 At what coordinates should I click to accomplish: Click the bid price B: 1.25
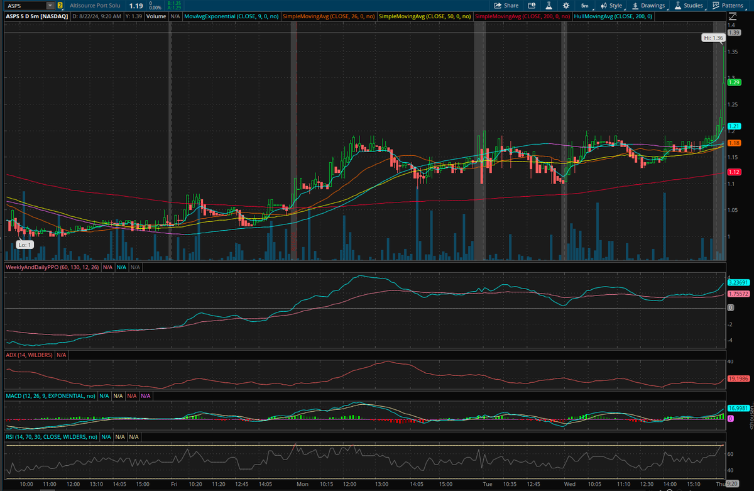173,3
